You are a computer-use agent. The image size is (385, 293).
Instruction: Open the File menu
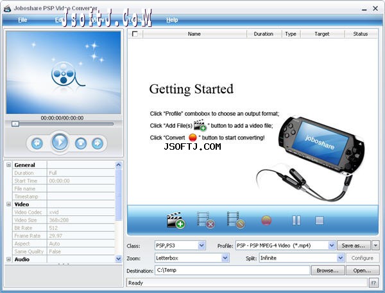[x=22, y=20]
